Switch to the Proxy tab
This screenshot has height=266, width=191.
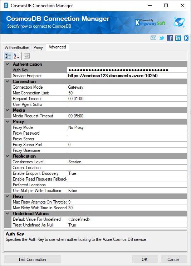38,48
